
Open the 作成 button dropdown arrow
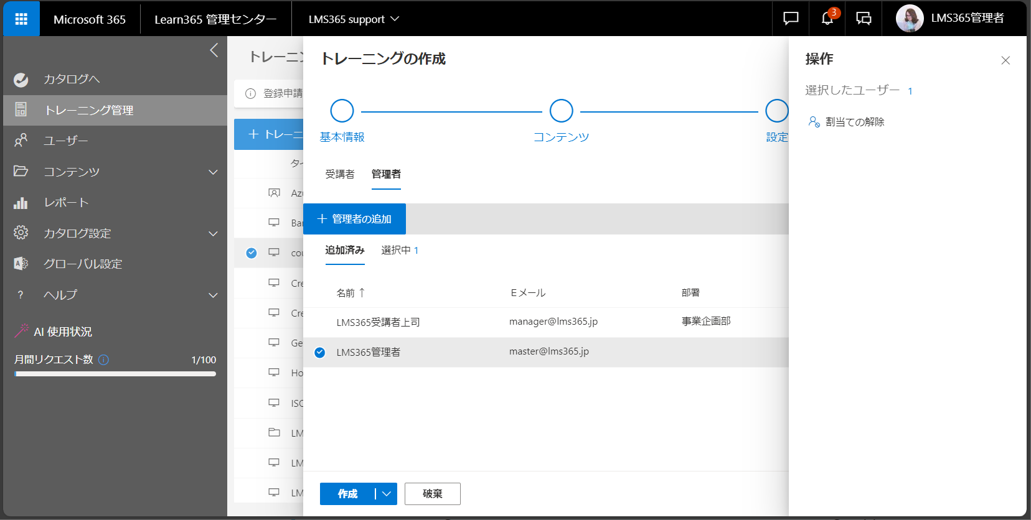(x=387, y=494)
